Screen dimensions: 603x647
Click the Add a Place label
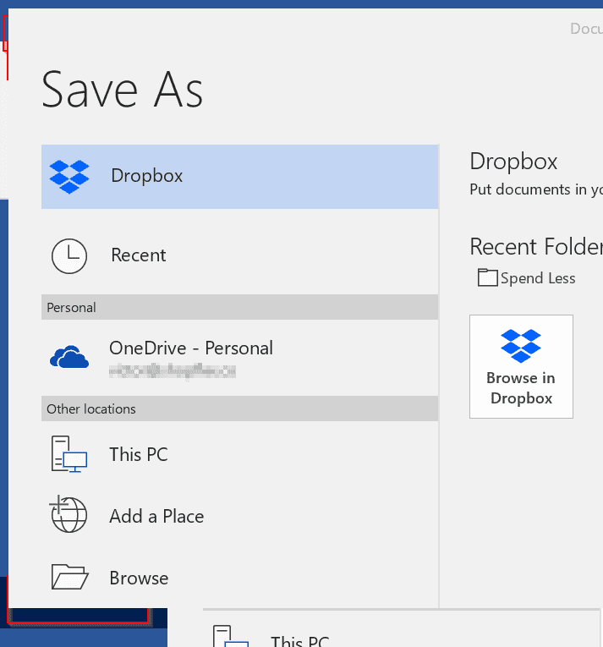[x=156, y=516]
